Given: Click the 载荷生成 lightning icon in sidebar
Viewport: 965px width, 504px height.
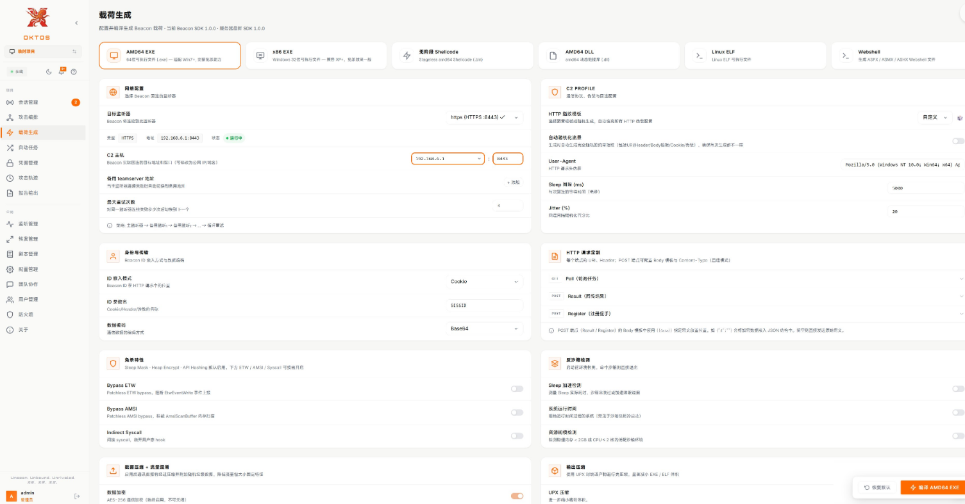Looking at the screenshot, I should 10,133.
